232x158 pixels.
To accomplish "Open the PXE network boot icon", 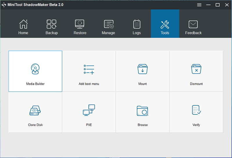I will coord(89,110).
